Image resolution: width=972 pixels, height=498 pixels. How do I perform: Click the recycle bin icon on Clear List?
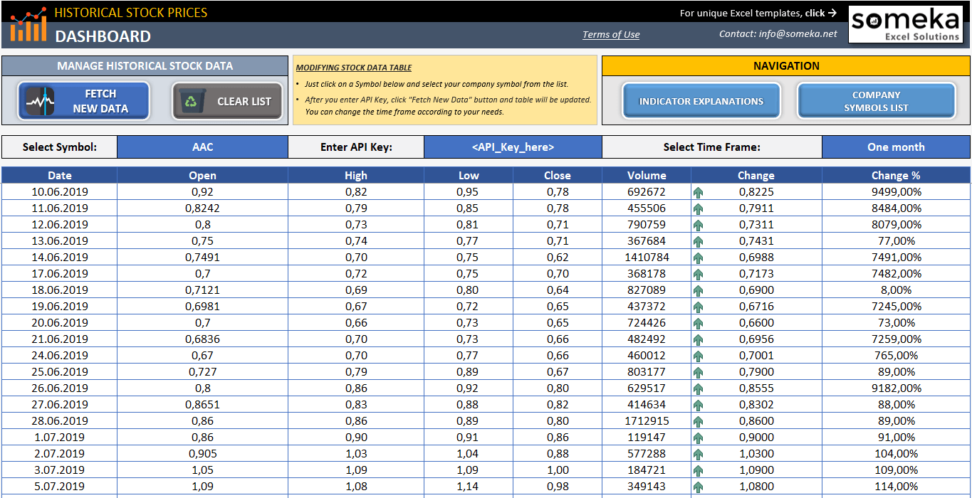click(192, 101)
